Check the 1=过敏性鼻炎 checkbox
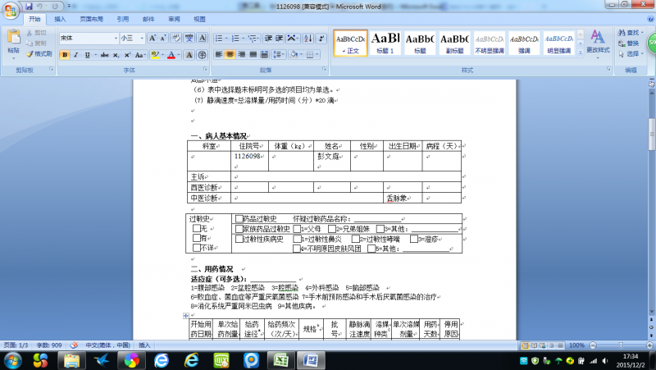The width and height of the screenshot is (656, 370). pos(297,239)
